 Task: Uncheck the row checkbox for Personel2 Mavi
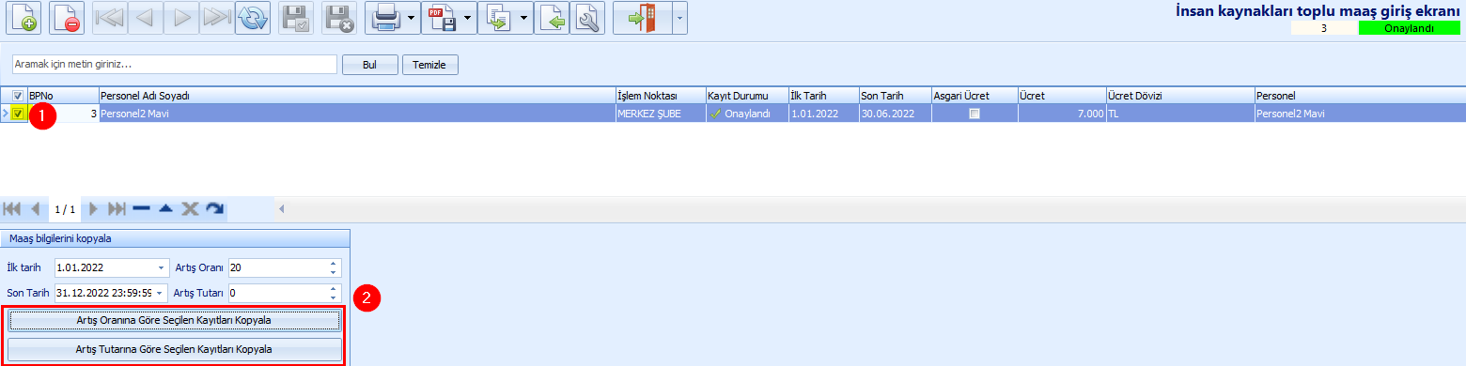coord(18,114)
